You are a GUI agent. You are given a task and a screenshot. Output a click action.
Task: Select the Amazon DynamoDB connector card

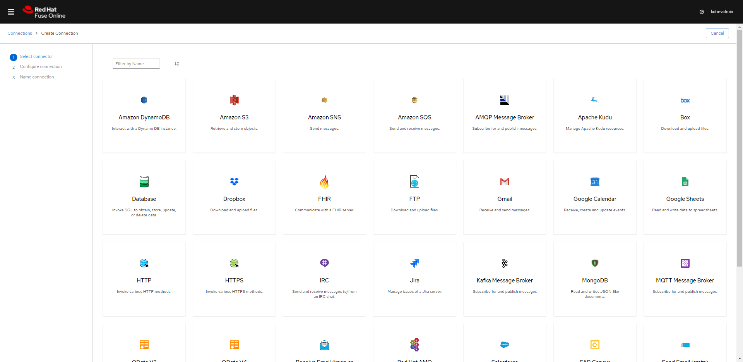[144, 116]
